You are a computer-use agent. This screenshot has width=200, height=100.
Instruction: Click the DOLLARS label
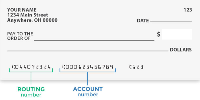[x=181, y=49]
